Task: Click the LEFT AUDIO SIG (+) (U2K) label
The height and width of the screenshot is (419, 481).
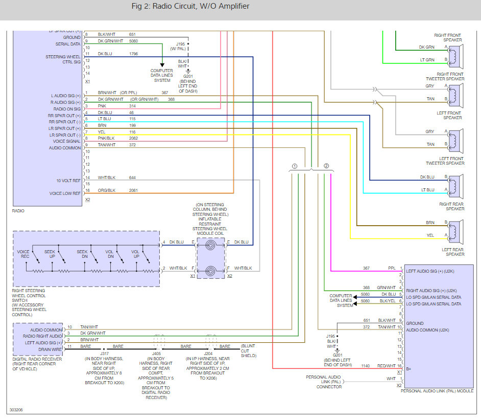Action: (430, 272)
